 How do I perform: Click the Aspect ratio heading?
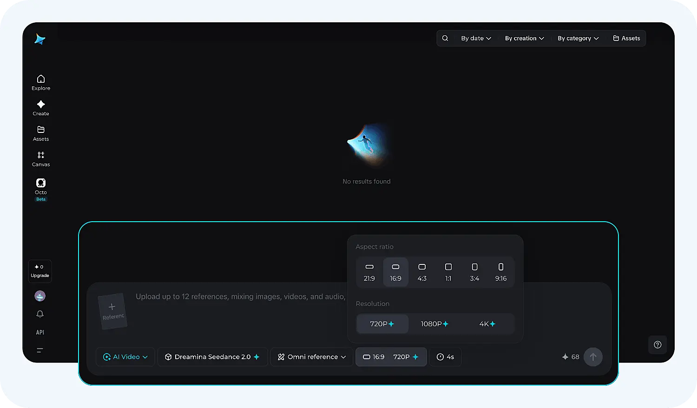pyautogui.click(x=375, y=247)
